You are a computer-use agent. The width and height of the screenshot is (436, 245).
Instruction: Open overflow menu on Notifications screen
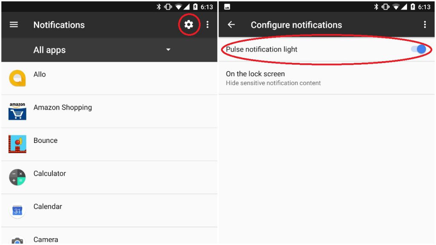pyautogui.click(x=207, y=24)
